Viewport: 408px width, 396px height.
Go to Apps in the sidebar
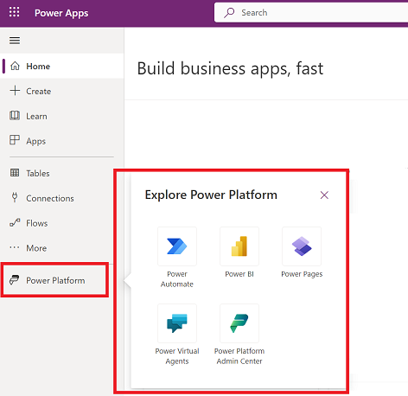click(62, 141)
